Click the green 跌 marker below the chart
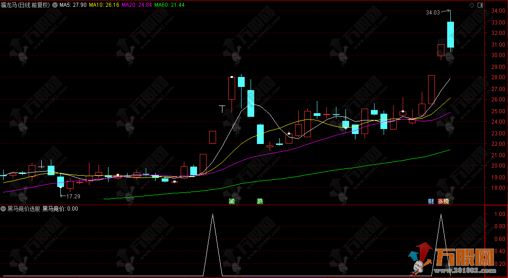 [260, 201]
